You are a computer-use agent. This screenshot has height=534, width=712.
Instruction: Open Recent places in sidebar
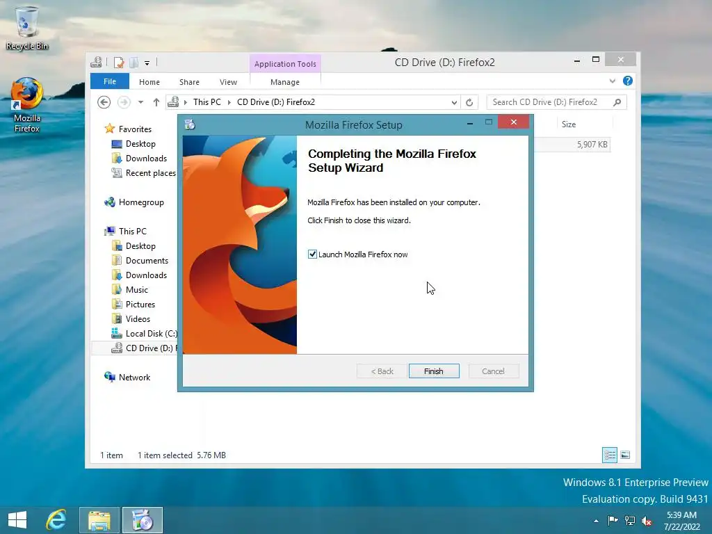point(150,172)
